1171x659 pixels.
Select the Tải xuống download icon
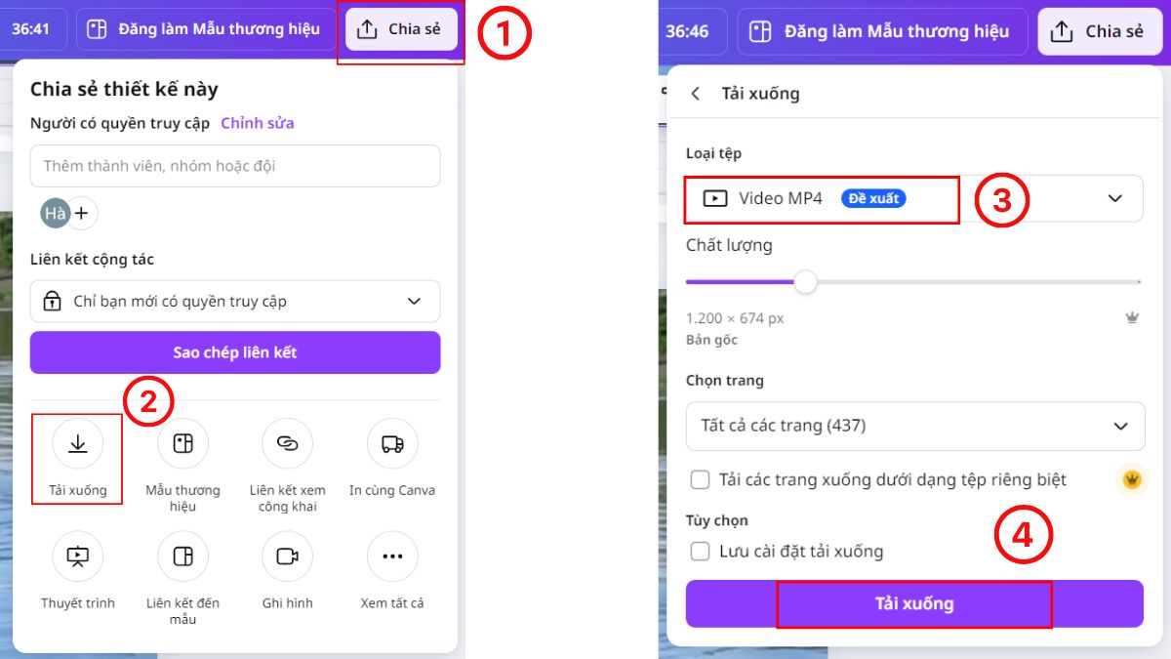(x=77, y=443)
